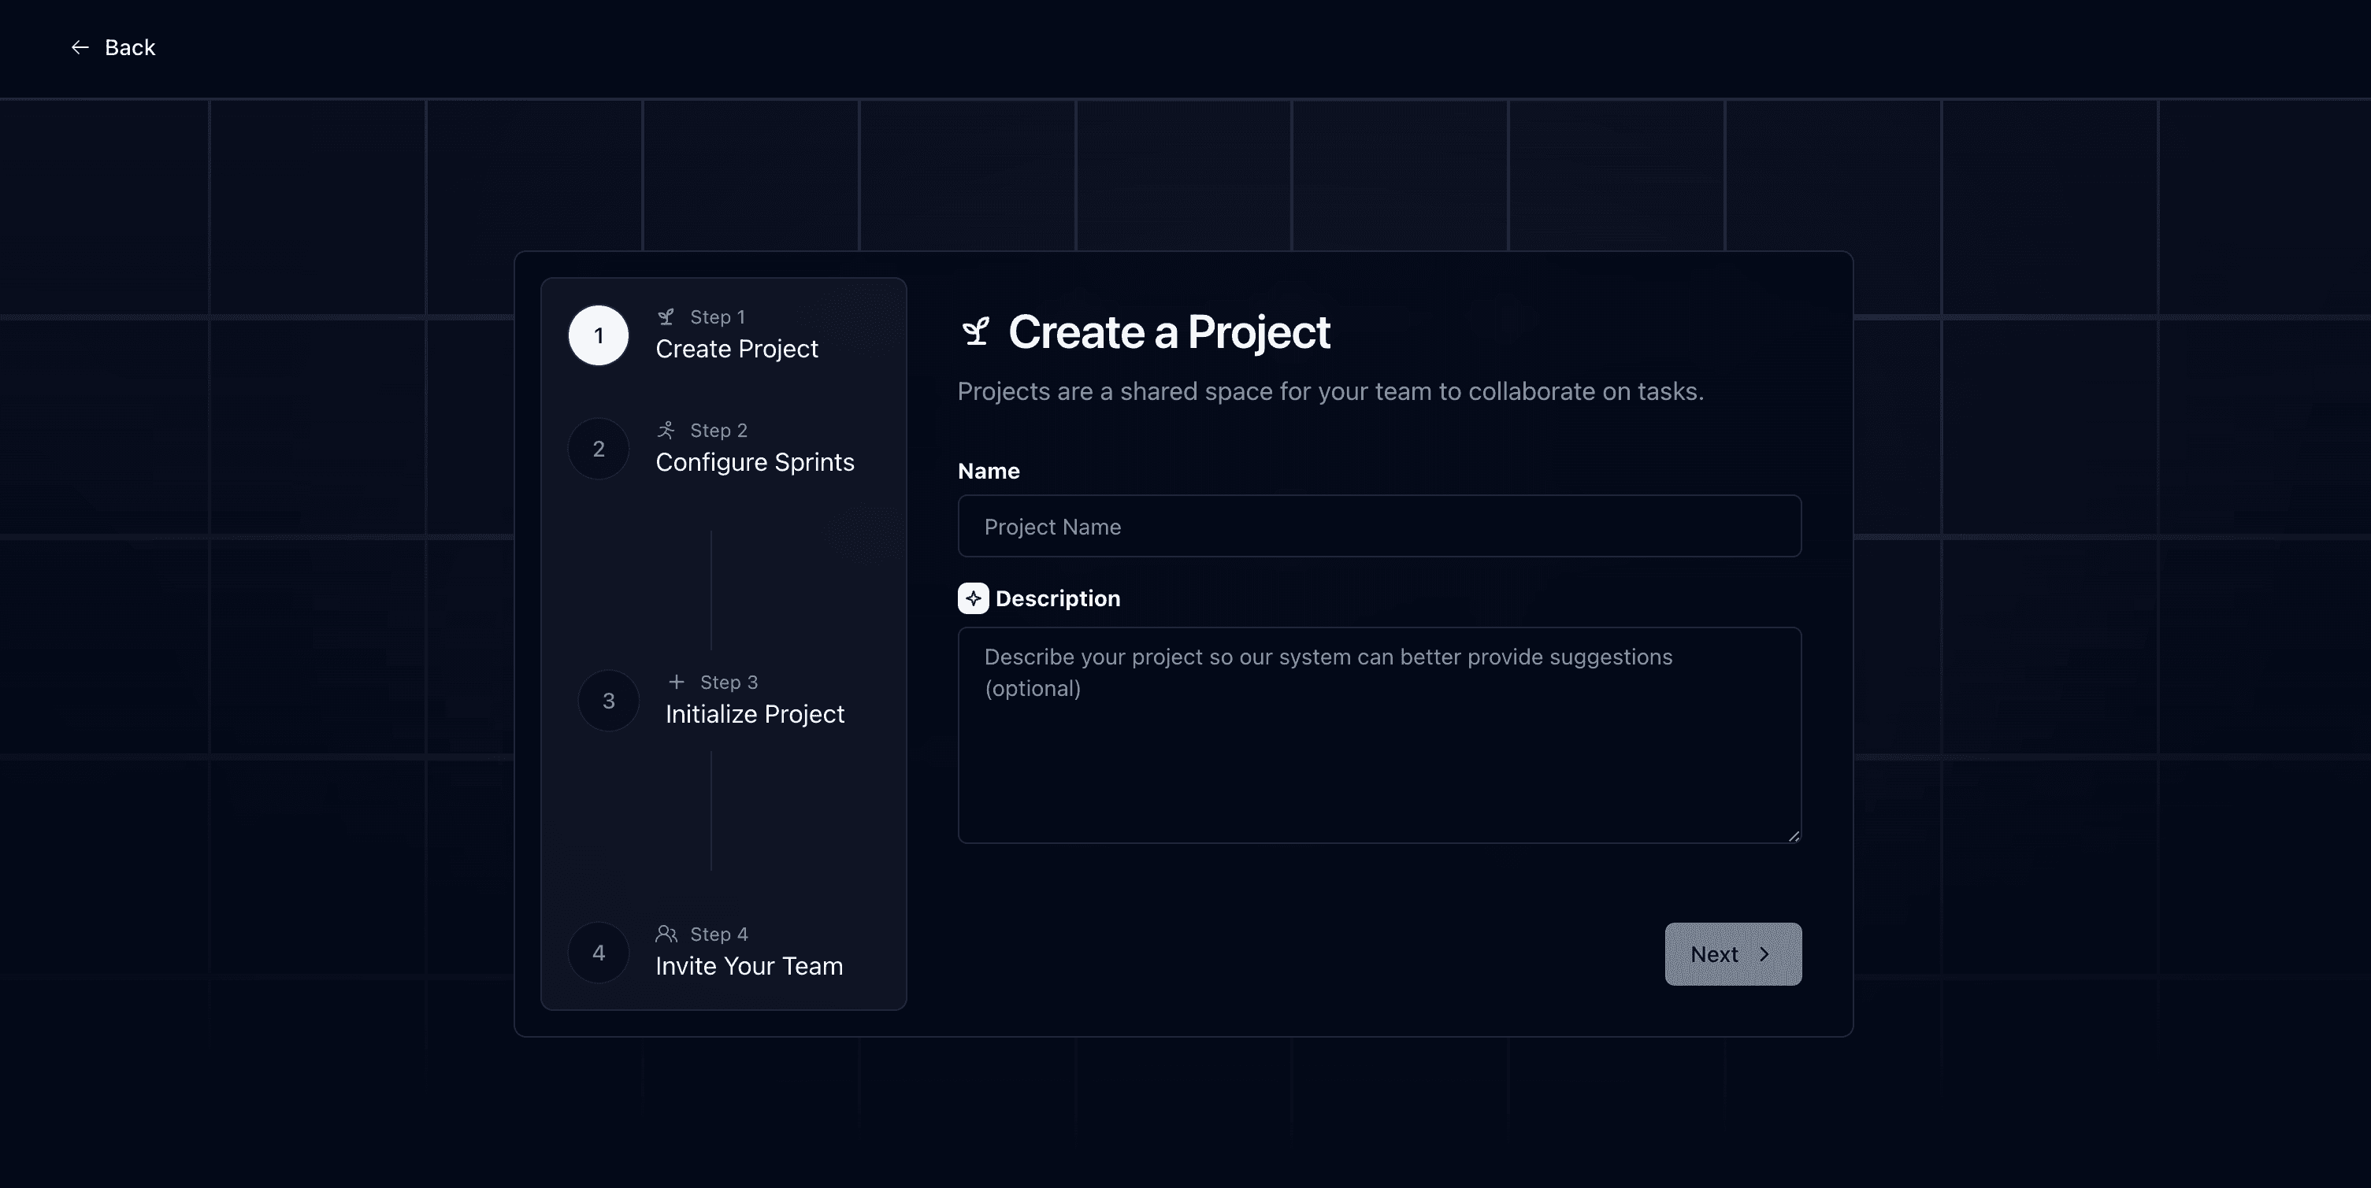Screen dimensions: 2371x1188
Task: Open the Create Project step label
Action: point(737,350)
